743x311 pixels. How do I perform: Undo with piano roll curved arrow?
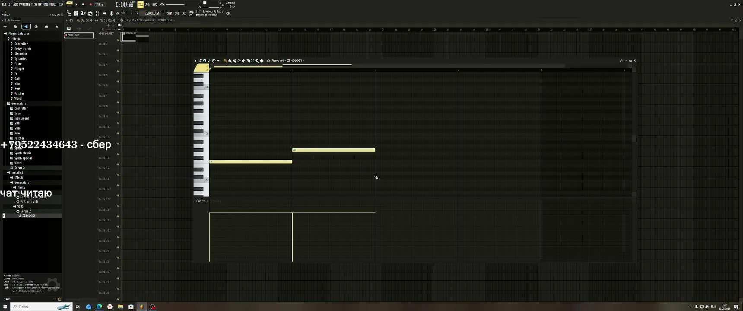coord(218,61)
